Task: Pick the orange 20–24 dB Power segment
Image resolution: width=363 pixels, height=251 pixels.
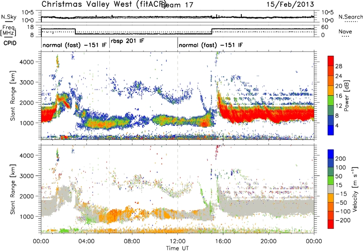Action: (x=331, y=81)
